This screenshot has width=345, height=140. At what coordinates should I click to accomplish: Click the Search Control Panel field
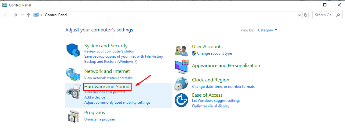pyautogui.click(x=326, y=15)
